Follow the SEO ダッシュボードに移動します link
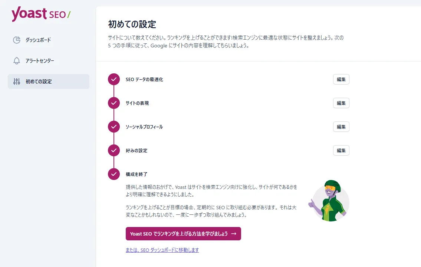 pos(162,250)
